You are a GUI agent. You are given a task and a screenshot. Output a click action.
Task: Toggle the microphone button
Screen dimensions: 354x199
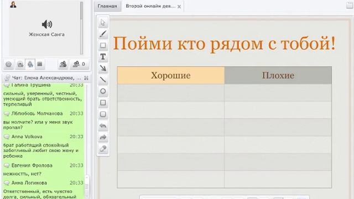click(x=30, y=64)
